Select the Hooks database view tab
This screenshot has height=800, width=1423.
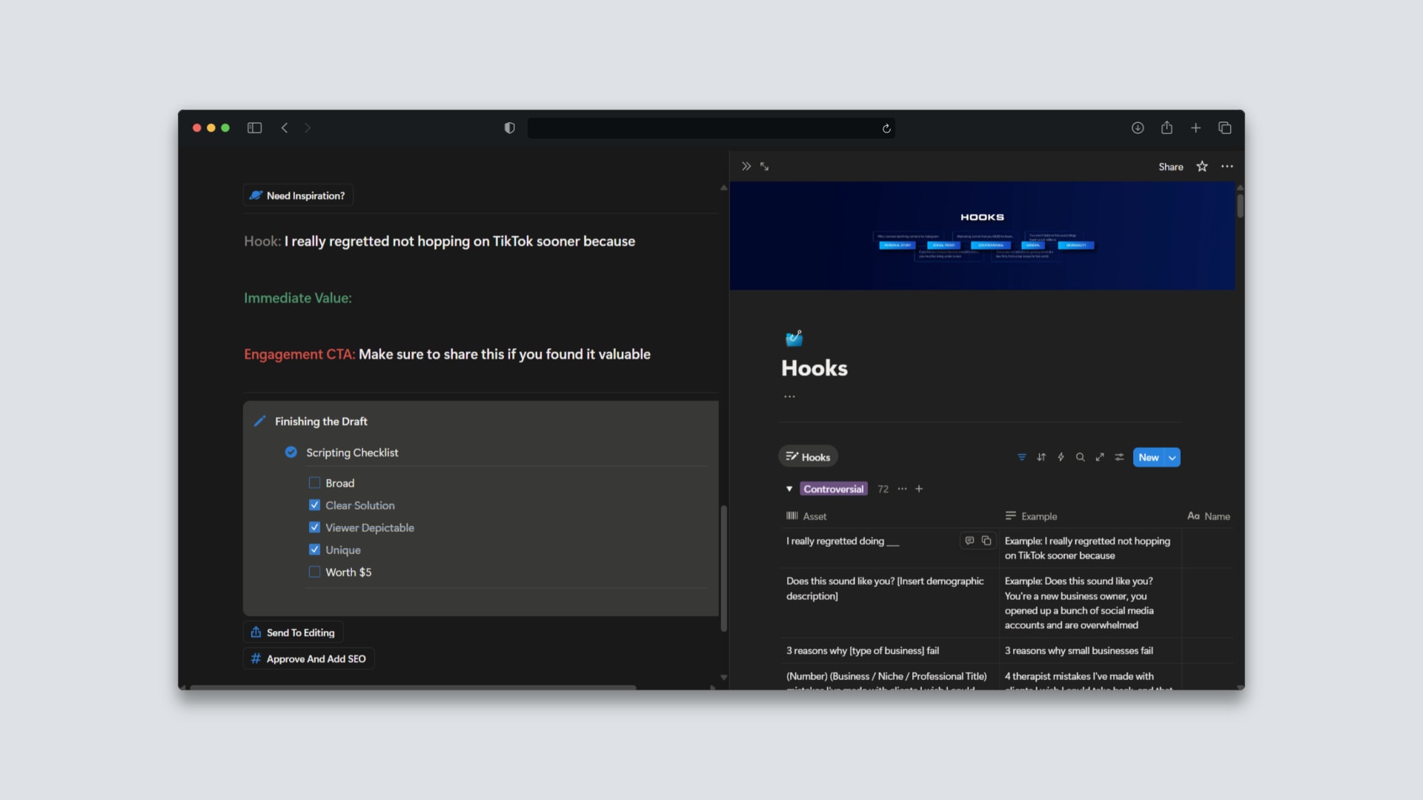(x=808, y=457)
